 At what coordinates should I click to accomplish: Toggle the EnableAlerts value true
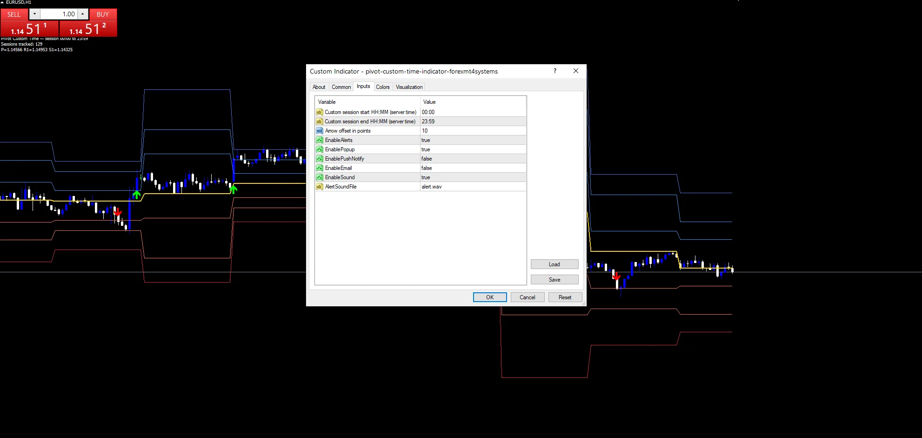(x=473, y=140)
